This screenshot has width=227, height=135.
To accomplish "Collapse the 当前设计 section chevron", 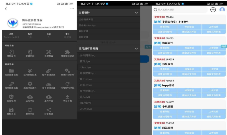I will tap(136, 13).
